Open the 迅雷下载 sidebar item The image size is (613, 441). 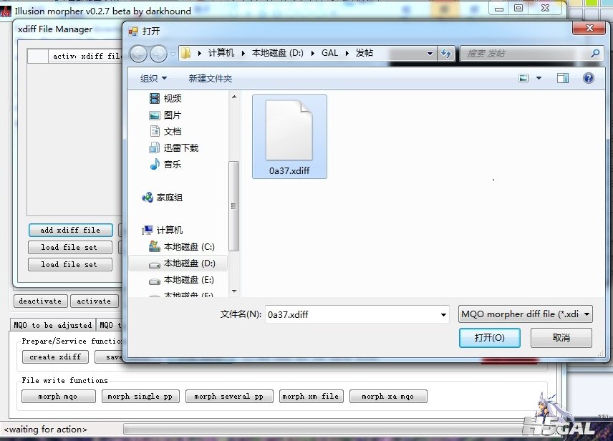point(180,148)
